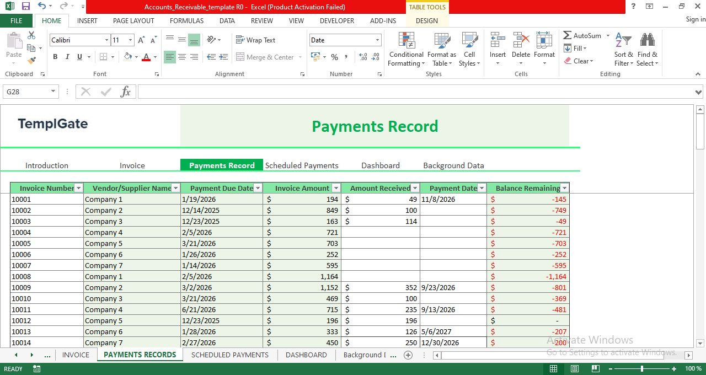Open the Font Color dropdown arrow
This screenshot has height=375, width=706.
point(155,57)
